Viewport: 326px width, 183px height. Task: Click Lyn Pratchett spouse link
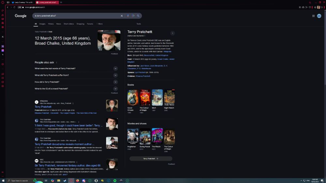click(140, 72)
